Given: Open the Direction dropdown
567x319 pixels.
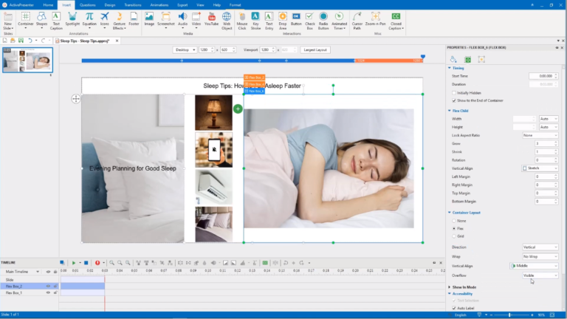Looking at the screenshot, I should (540, 247).
